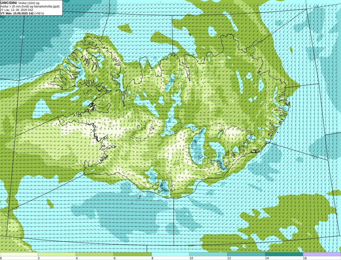The width and height of the screenshot is (341, 260).
Task: Click the 'hviður > 25 m/s' description line
Action: (x=30, y=6)
